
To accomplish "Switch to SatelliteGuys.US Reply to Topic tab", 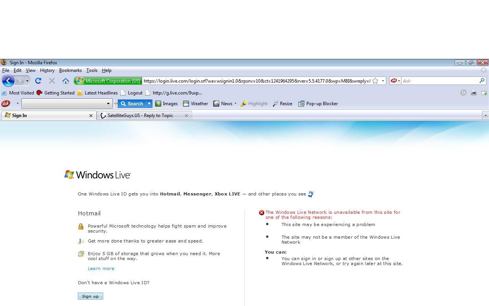I will click(144, 115).
